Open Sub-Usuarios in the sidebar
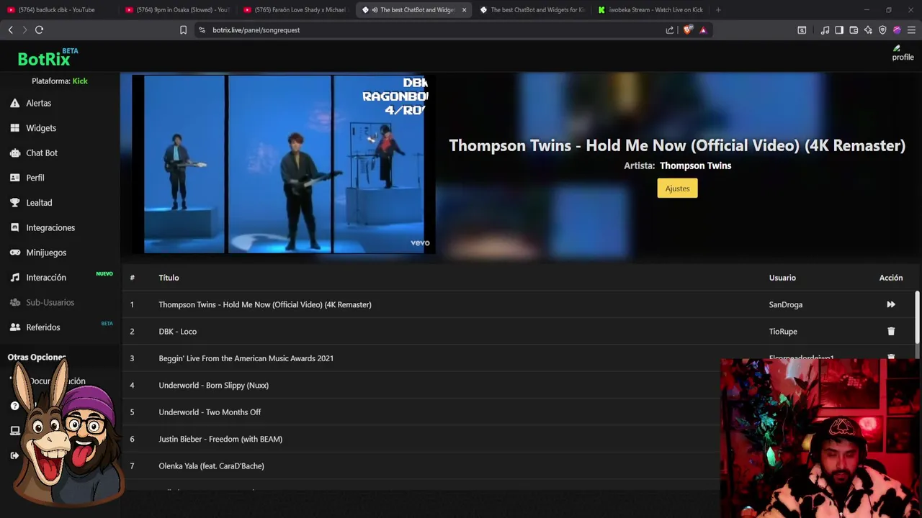Screen dimensions: 922x518 pyautogui.click(x=50, y=302)
